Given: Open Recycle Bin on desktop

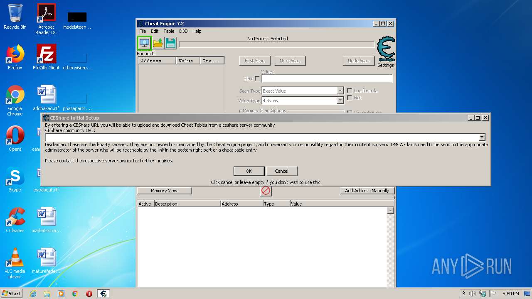Looking at the screenshot, I should (x=15, y=17).
